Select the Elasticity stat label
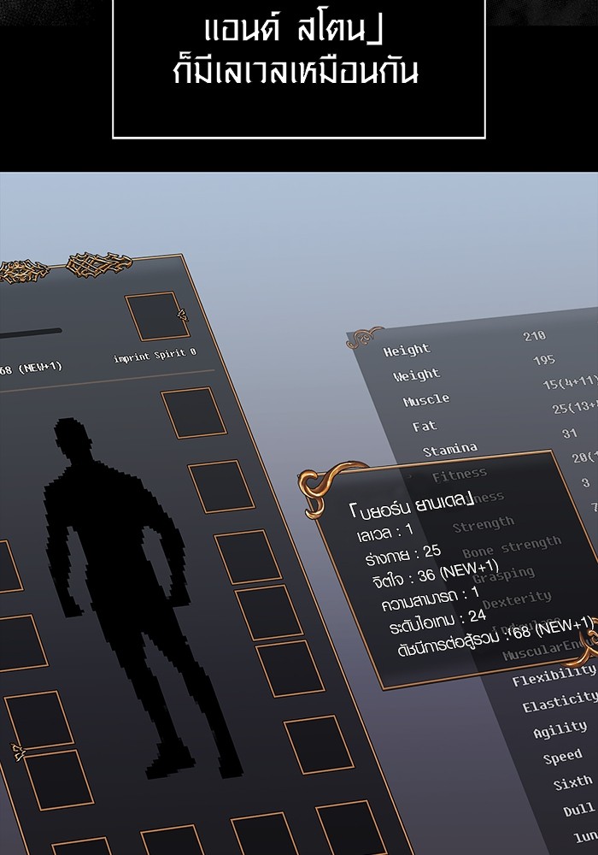 click(560, 701)
